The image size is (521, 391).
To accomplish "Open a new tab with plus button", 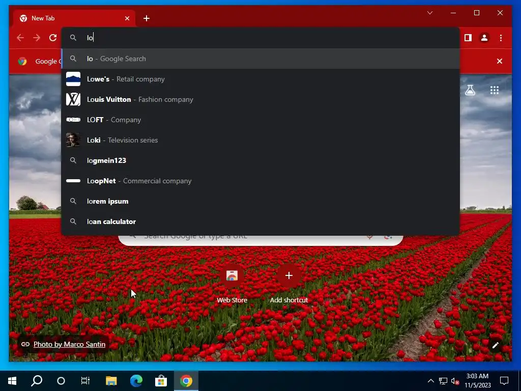I will 147,18.
